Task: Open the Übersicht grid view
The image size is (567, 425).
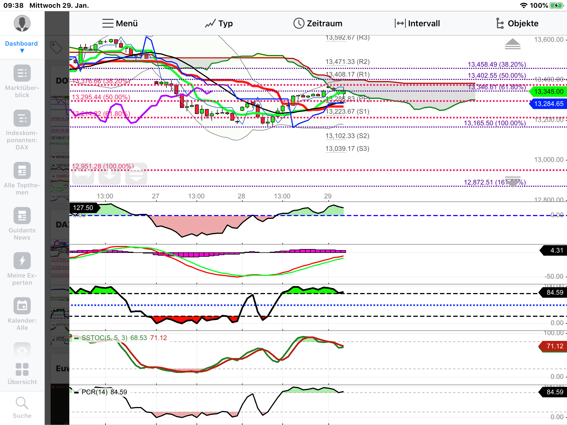Action: [x=22, y=369]
